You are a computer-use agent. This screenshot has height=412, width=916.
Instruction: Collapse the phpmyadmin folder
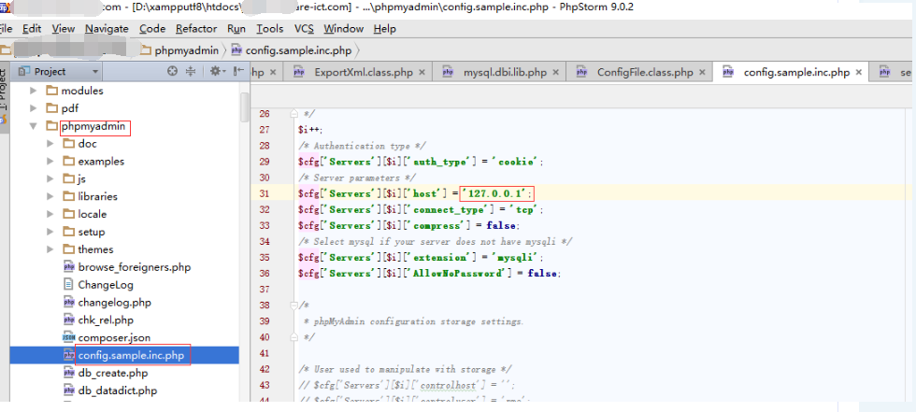pyautogui.click(x=35, y=126)
